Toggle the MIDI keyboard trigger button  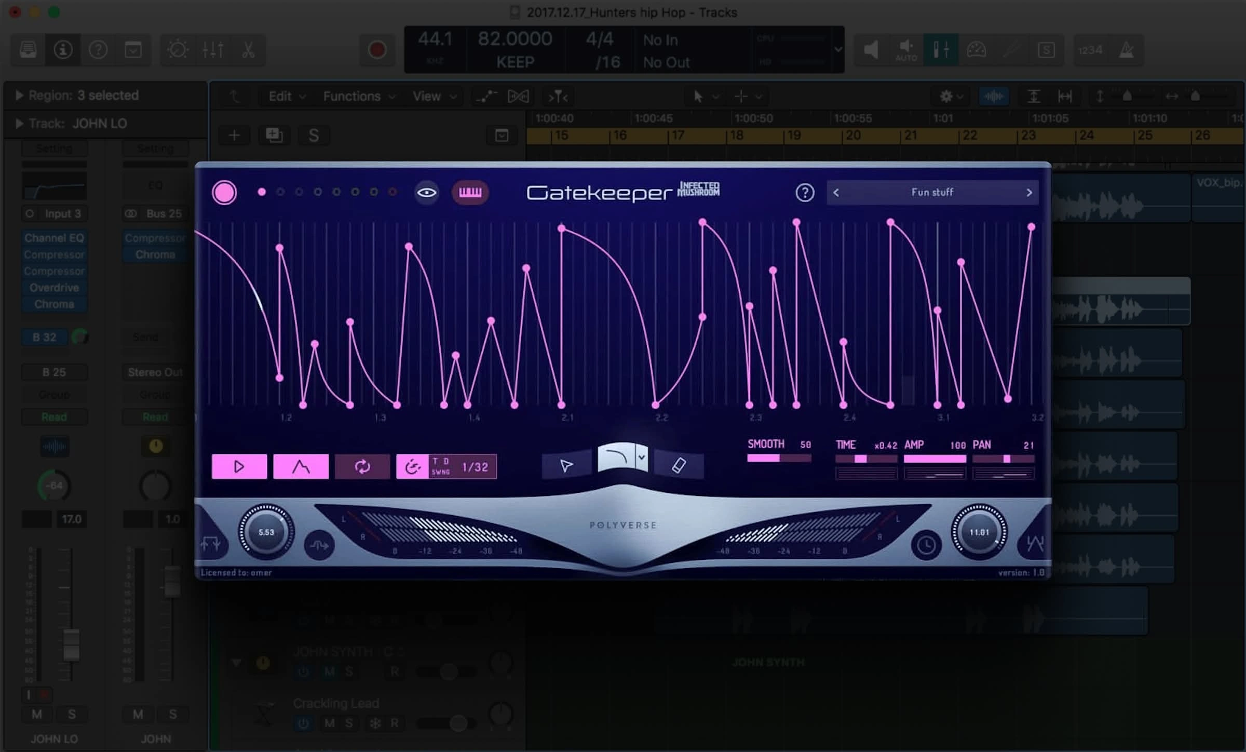tap(470, 193)
